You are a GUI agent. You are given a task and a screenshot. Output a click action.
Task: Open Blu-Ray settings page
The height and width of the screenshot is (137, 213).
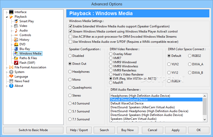(x=25, y=49)
